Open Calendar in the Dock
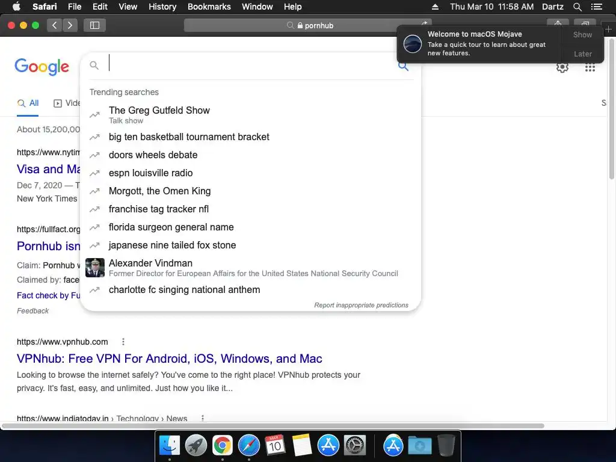The image size is (616, 462). 275,446
